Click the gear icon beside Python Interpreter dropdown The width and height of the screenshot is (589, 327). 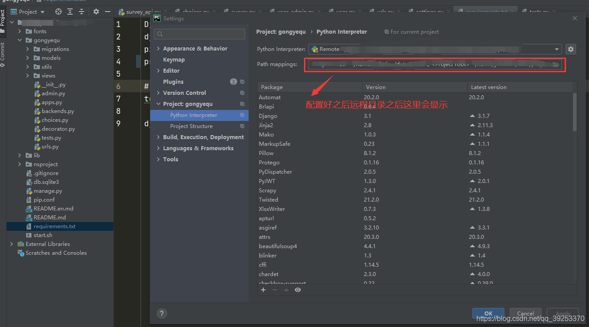pos(571,49)
